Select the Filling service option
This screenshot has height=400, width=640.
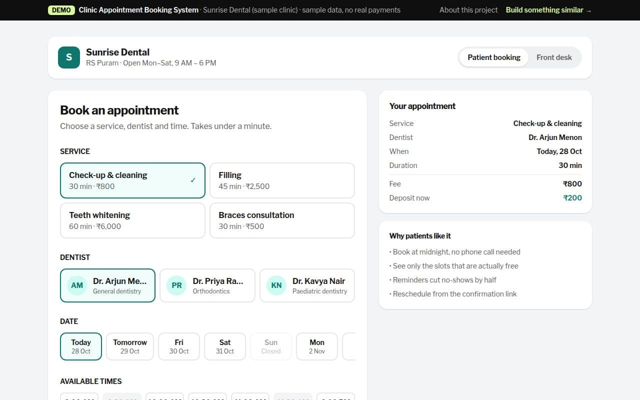point(282,180)
